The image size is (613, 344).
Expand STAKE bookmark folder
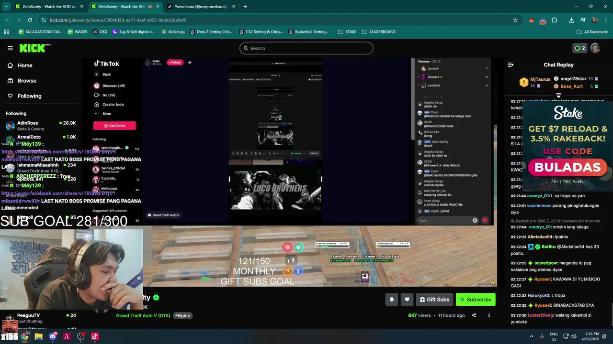click(x=347, y=32)
